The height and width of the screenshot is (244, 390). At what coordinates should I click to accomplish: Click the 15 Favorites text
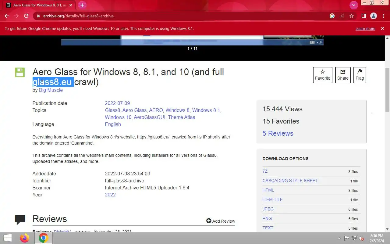(281, 121)
